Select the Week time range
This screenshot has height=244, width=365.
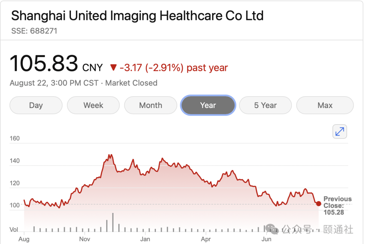[93, 105]
